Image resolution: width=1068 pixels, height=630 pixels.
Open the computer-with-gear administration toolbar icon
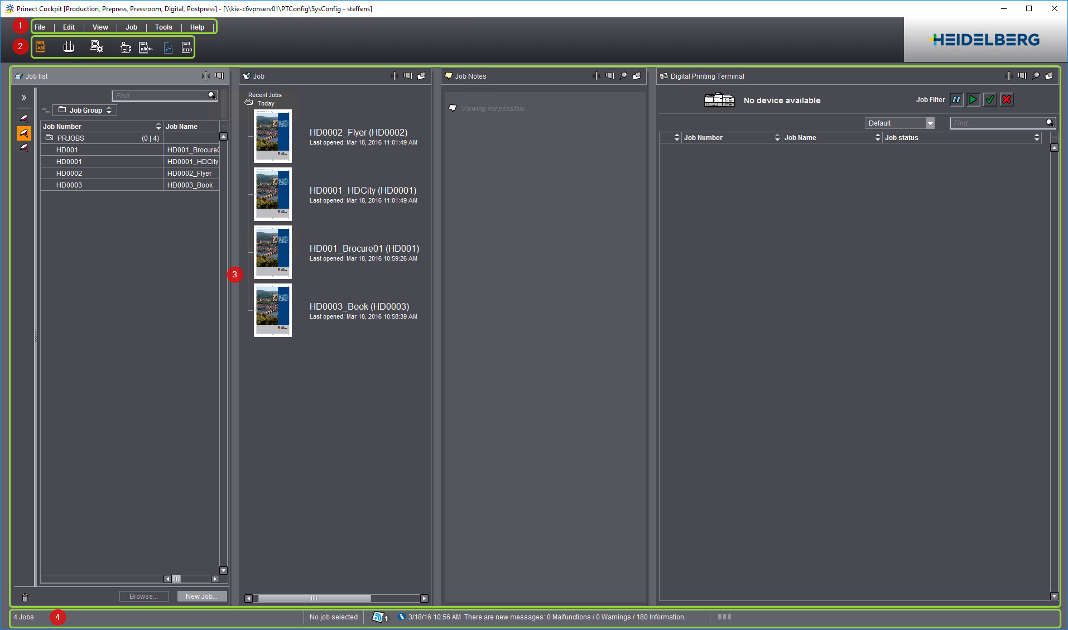click(x=97, y=47)
